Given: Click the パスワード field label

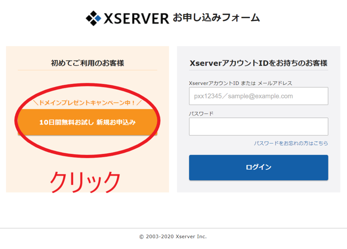Looking at the screenshot, I should tap(201, 114).
